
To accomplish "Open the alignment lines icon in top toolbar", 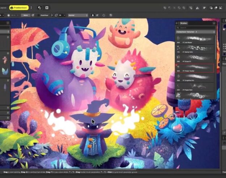I will [x=204, y=8].
